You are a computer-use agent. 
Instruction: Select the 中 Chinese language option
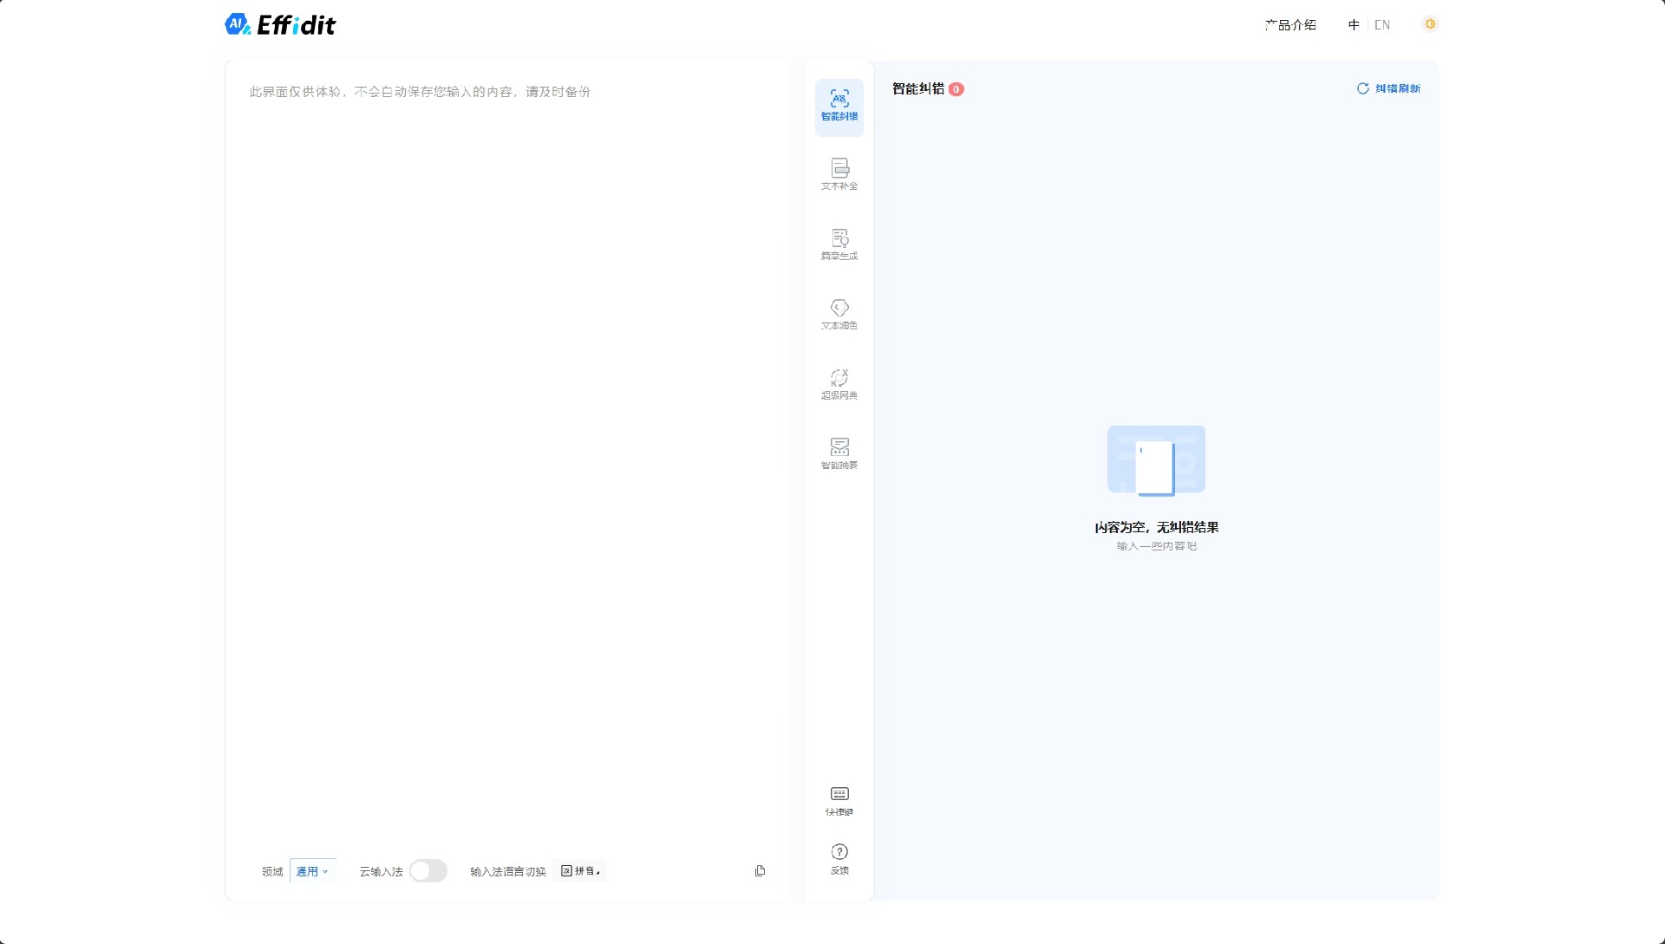pos(1353,24)
